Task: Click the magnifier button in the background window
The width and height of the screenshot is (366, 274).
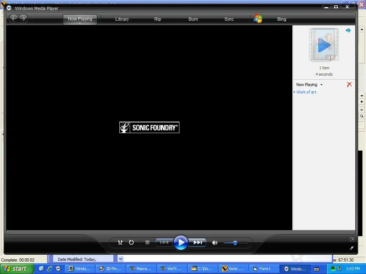Action: [x=362, y=116]
